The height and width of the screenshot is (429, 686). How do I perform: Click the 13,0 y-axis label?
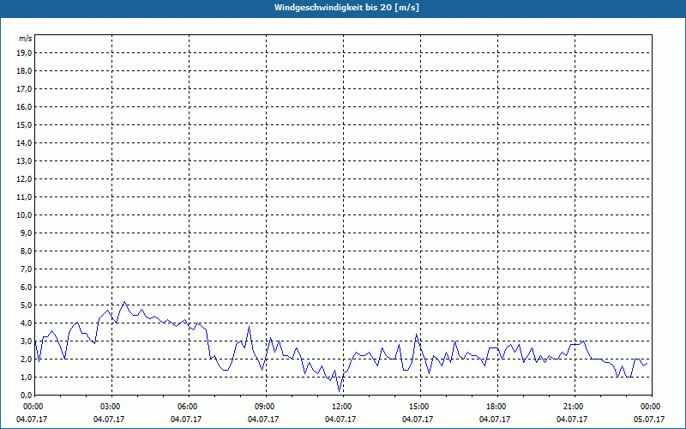point(24,160)
